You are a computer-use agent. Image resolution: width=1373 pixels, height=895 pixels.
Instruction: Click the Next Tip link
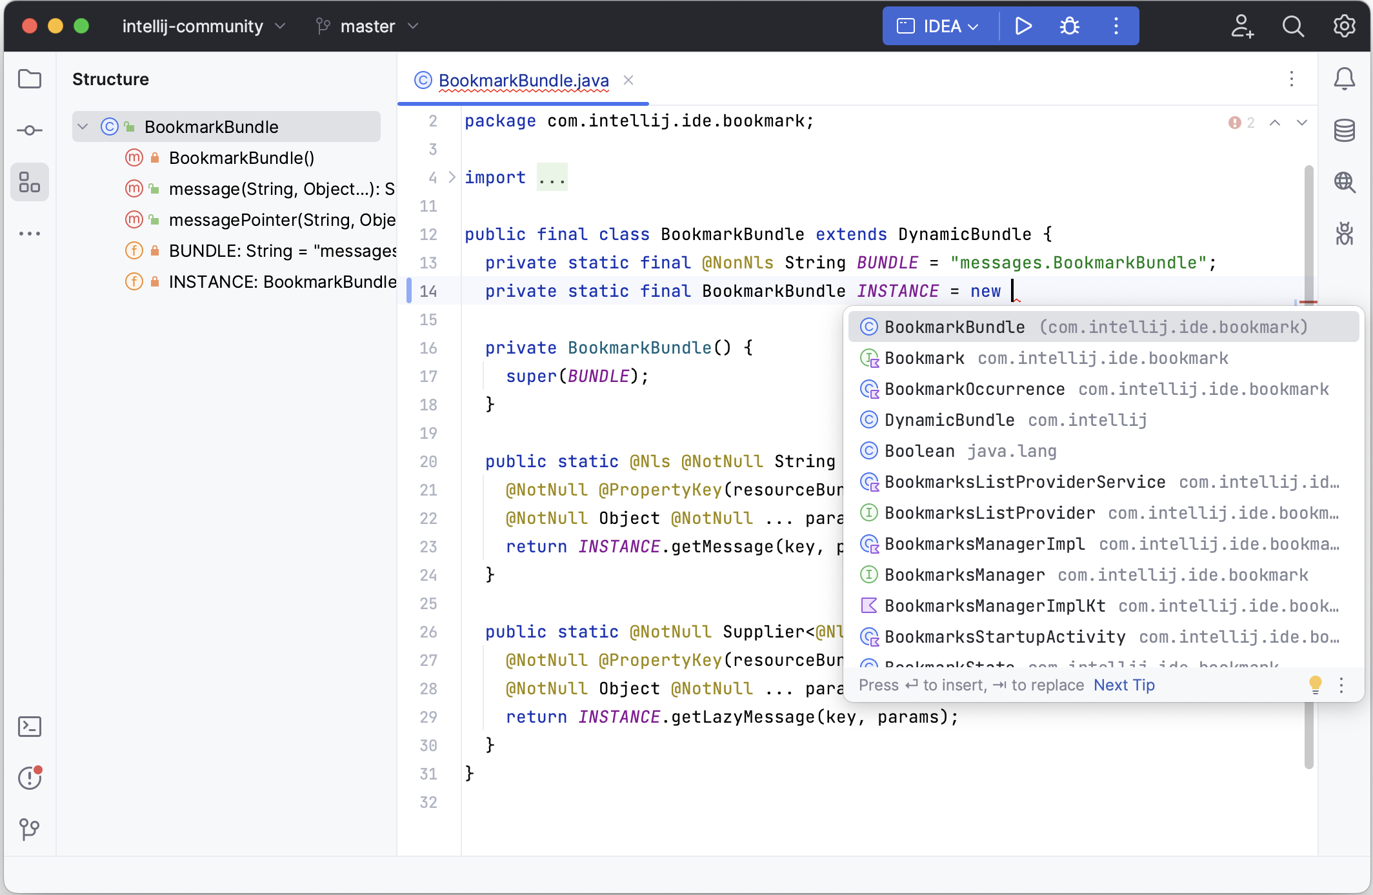coord(1124,685)
